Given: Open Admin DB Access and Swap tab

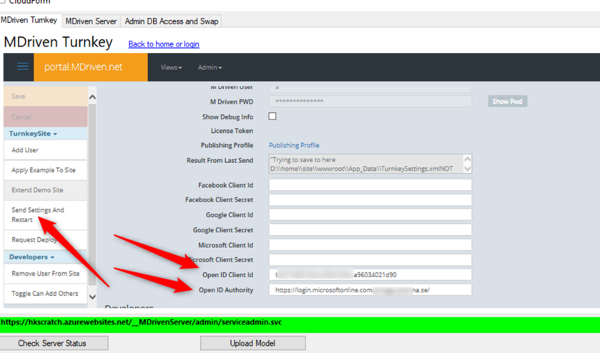Looking at the screenshot, I should click(x=172, y=21).
